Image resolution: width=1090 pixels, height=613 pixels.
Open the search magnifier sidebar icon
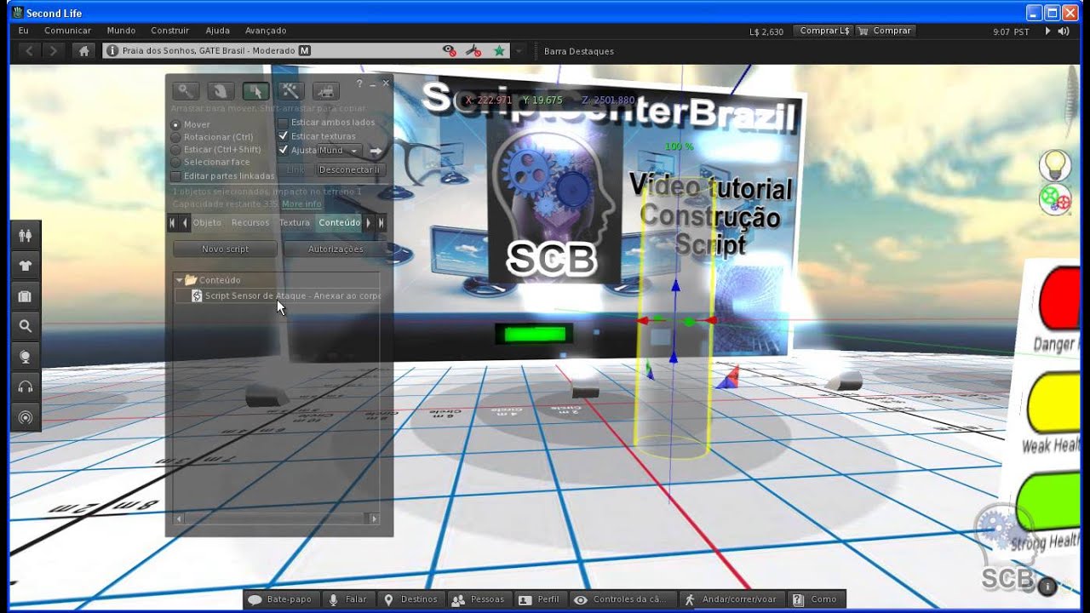point(26,326)
